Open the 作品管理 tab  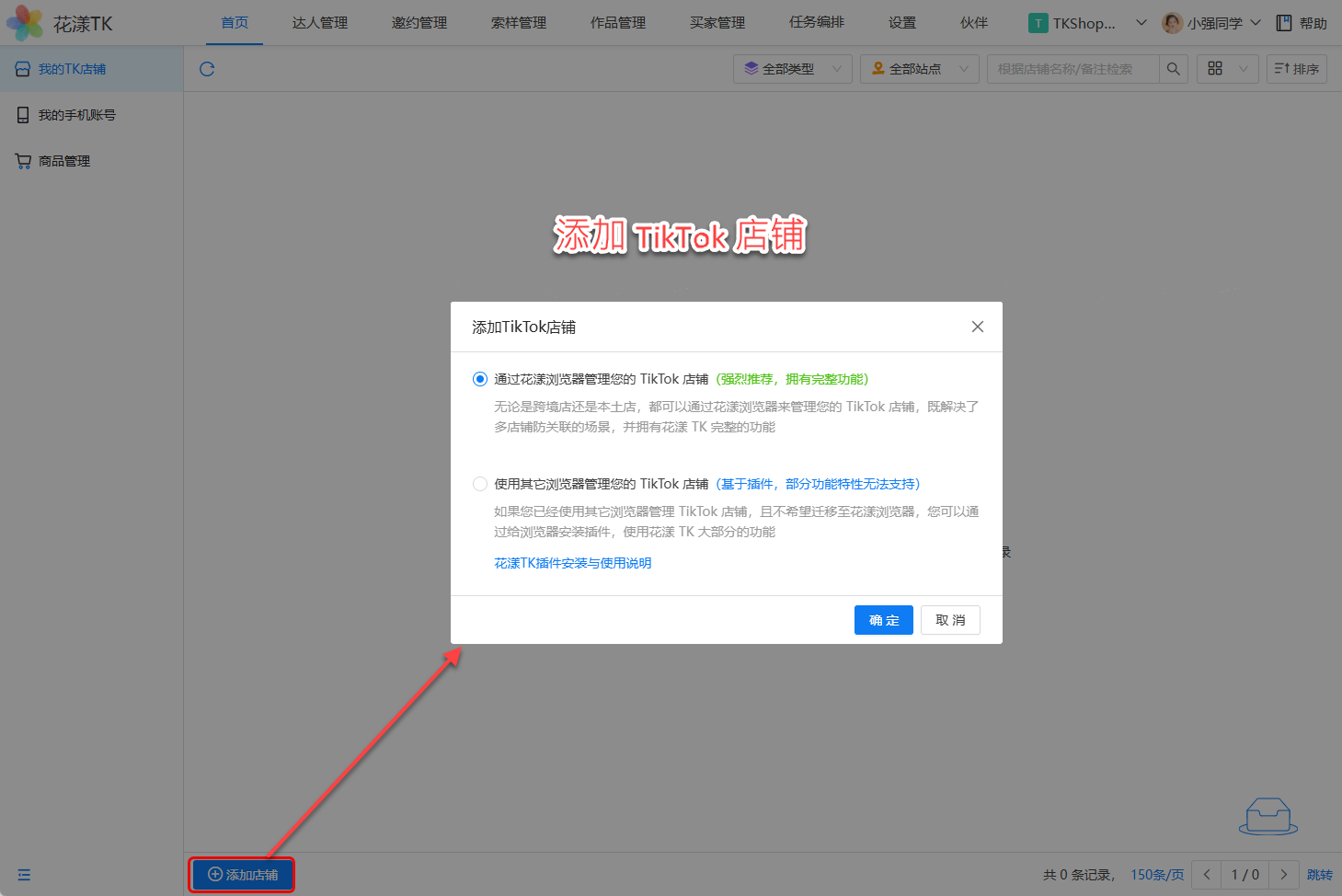tap(618, 23)
